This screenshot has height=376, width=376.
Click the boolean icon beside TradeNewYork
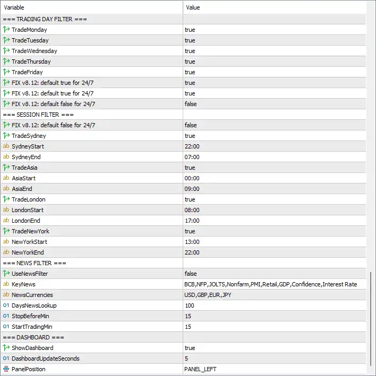[x=6, y=231]
